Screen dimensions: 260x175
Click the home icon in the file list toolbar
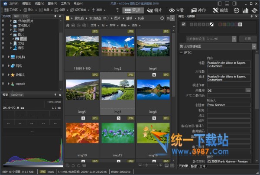(x=67, y=26)
